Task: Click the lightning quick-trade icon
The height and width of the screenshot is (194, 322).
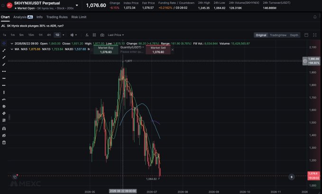Action: tap(291, 177)
